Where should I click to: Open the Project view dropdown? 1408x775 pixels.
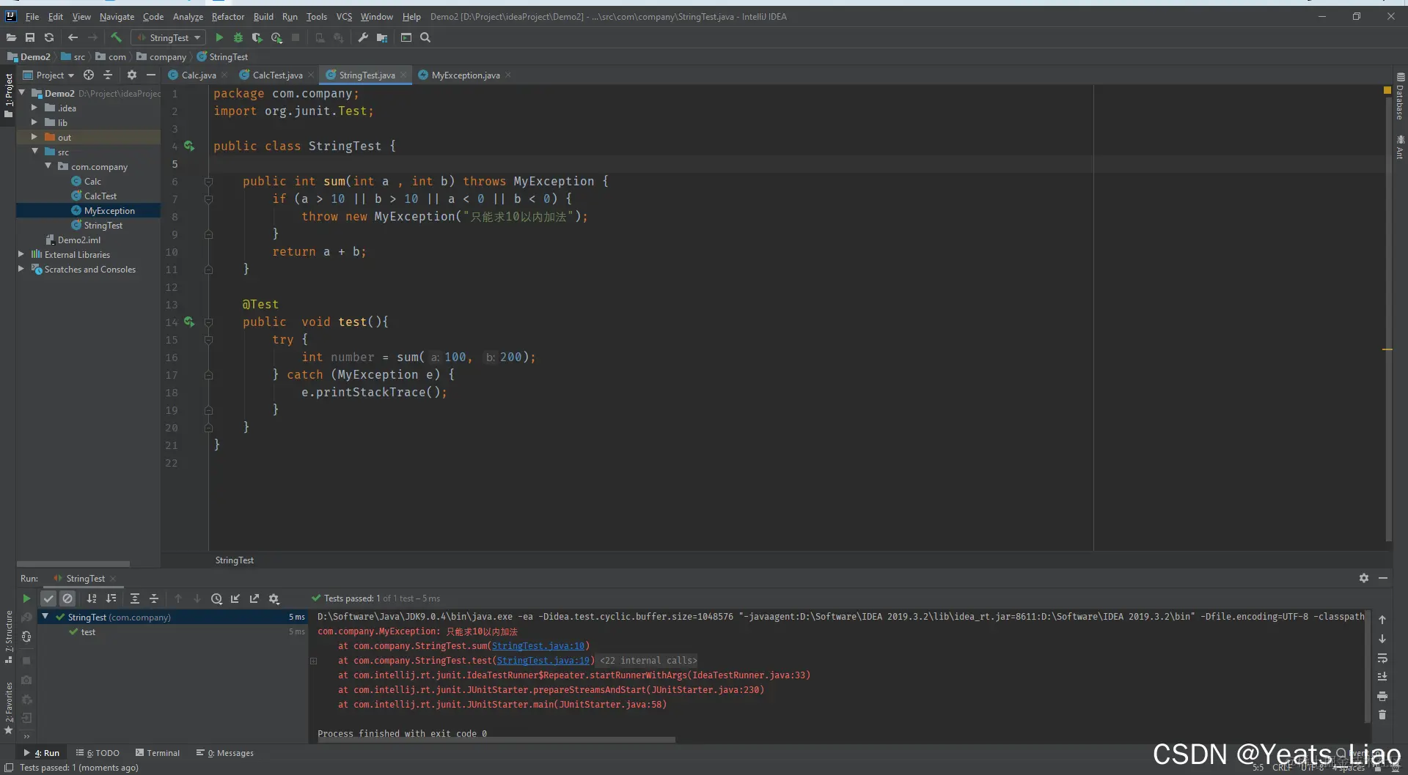point(49,75)
